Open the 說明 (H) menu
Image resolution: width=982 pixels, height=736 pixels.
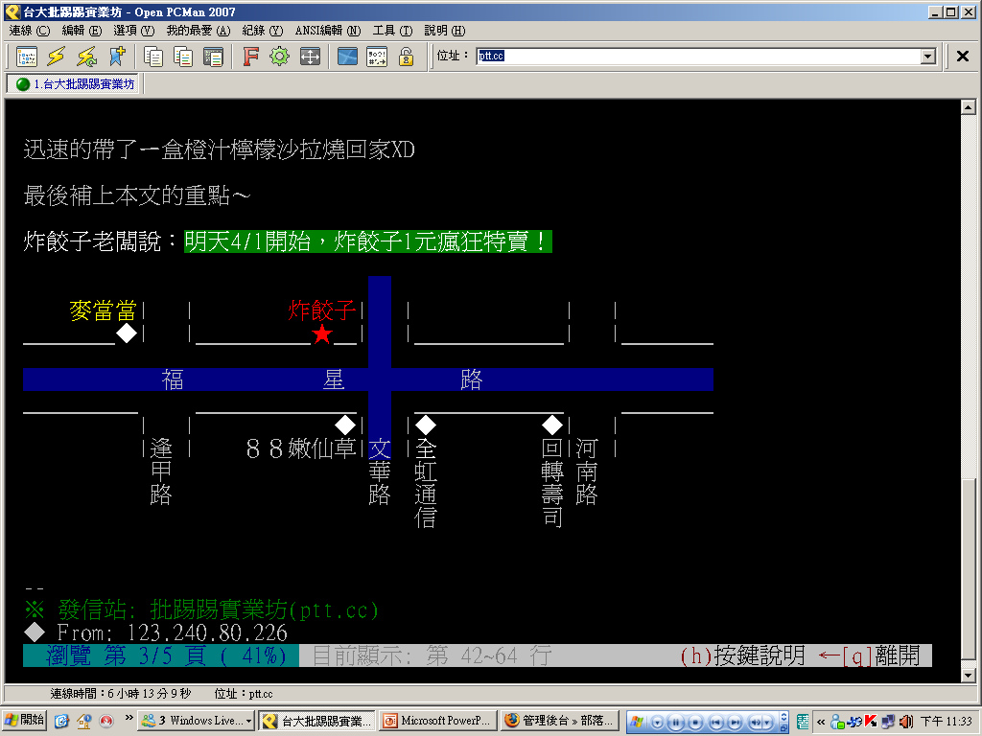[x=445, y=30]
